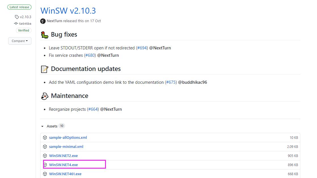Click the Assets count badge 10

tap(62, 126)
